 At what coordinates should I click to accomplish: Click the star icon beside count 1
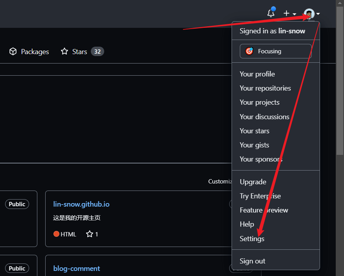[x=90, y=234]
